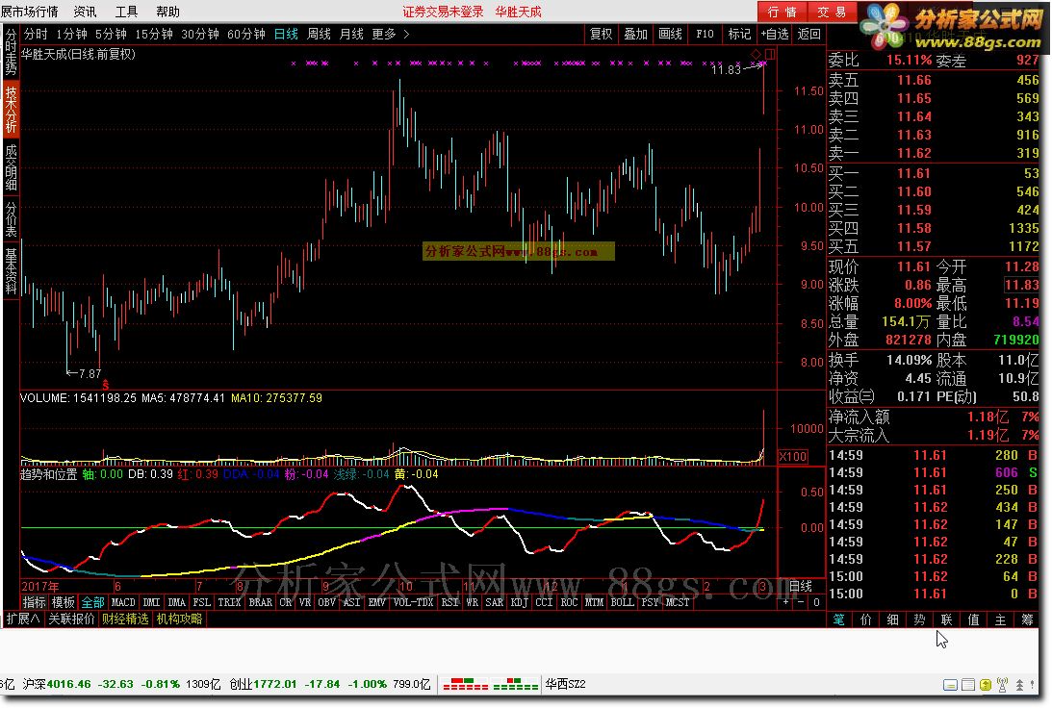Select the KDJ indicator tab
This screenshot has width=1052, height=708.
coord(520,602)
